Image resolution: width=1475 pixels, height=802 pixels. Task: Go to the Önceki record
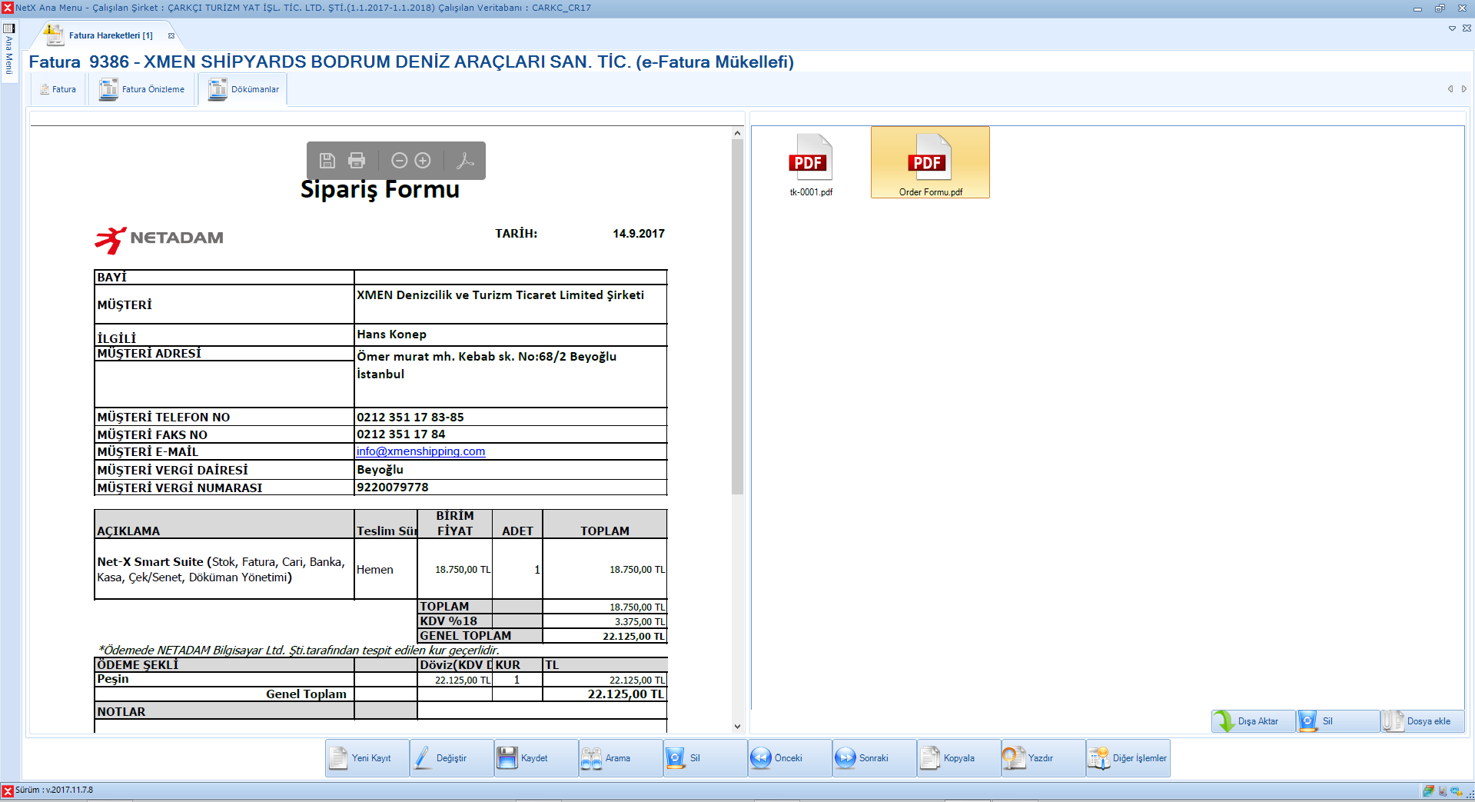[789, 758]
